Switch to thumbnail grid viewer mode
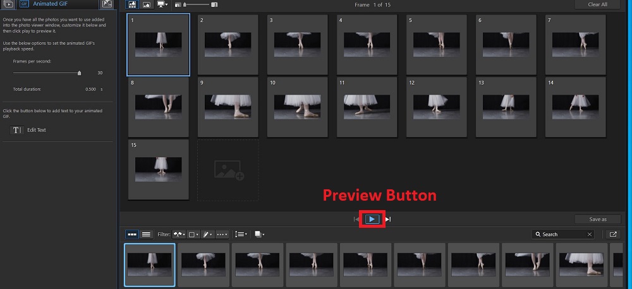 [132, 4]
